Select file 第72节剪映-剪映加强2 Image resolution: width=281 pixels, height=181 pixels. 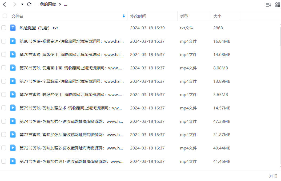(71, 148)
